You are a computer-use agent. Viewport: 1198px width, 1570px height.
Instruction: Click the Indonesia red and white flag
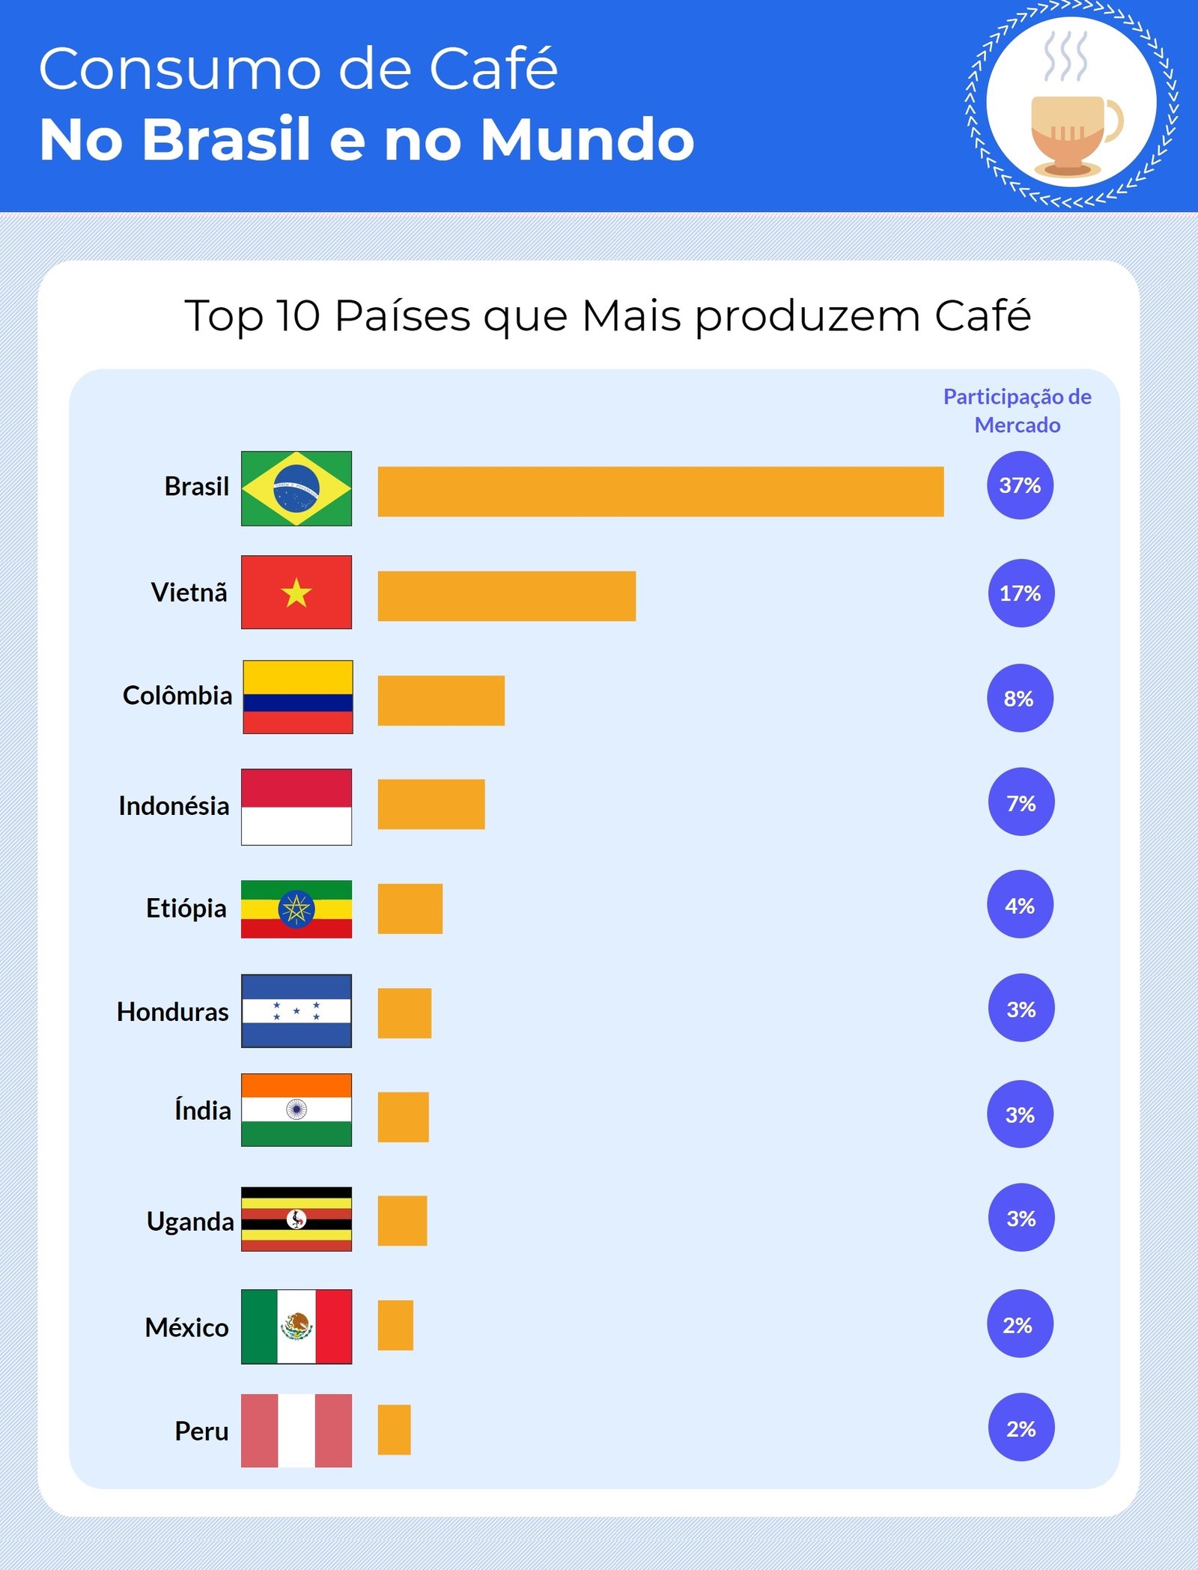click(297, 807)
